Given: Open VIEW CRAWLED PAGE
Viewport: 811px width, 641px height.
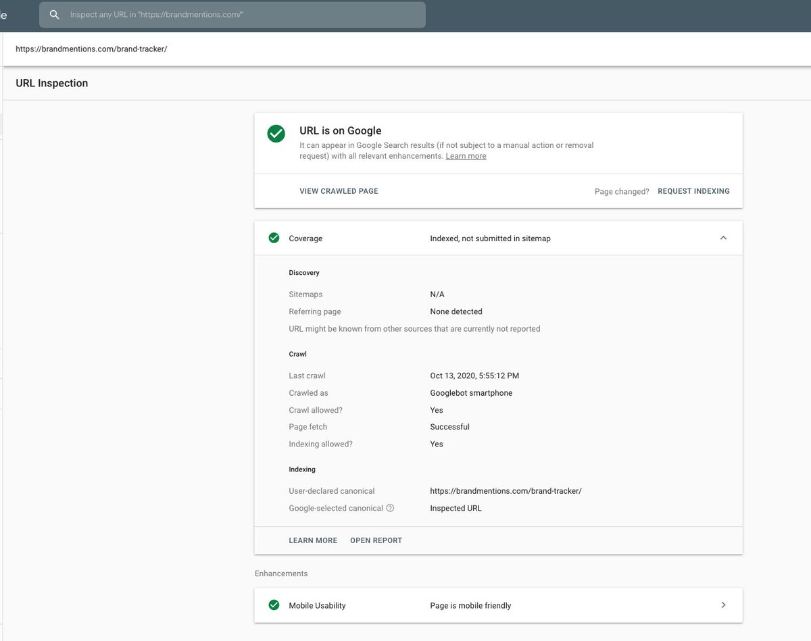Looking at the screenshot, I should tap(339, 191).
